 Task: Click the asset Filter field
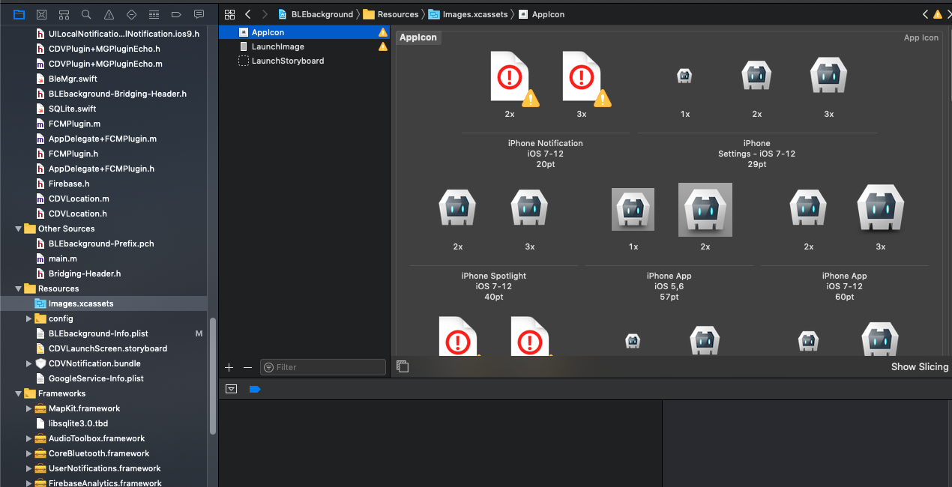(x=323, y=367)
